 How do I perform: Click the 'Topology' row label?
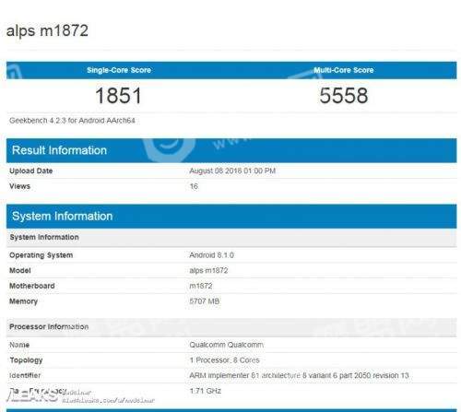(x=26, y=360)
